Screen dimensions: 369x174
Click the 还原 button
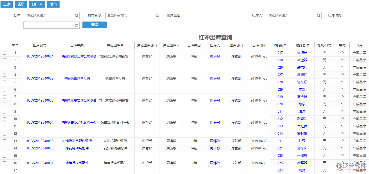pyautogui.click(x=21, y=4)
